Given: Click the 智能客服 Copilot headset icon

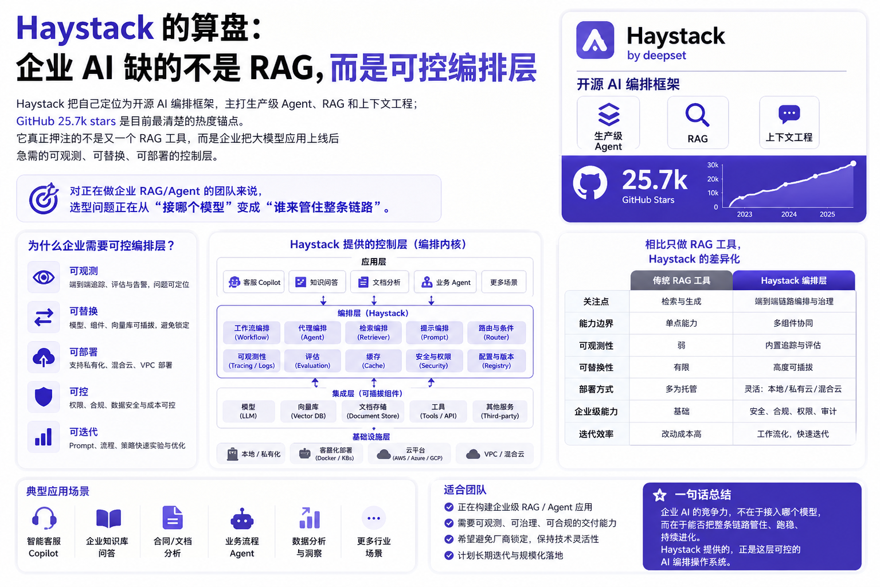Looking at the screenshot, I should pos(44,519).
